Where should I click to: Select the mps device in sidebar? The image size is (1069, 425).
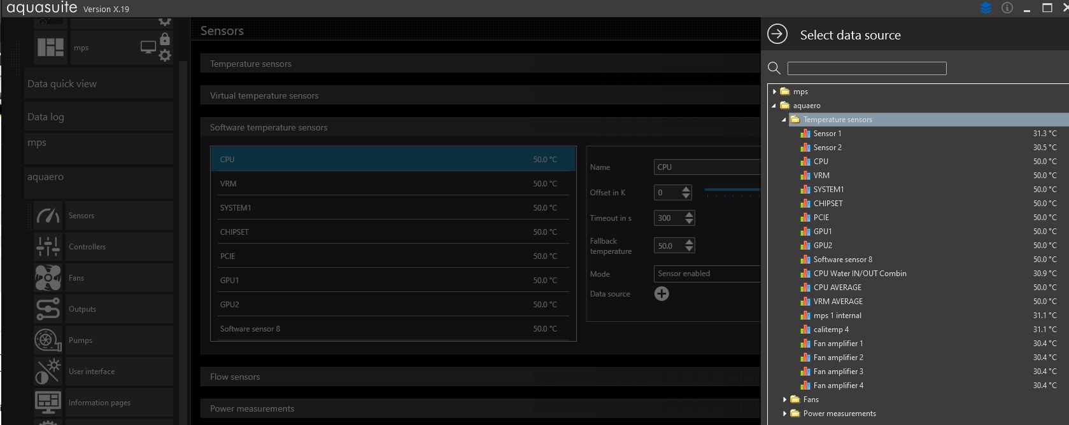click(99, 149)
